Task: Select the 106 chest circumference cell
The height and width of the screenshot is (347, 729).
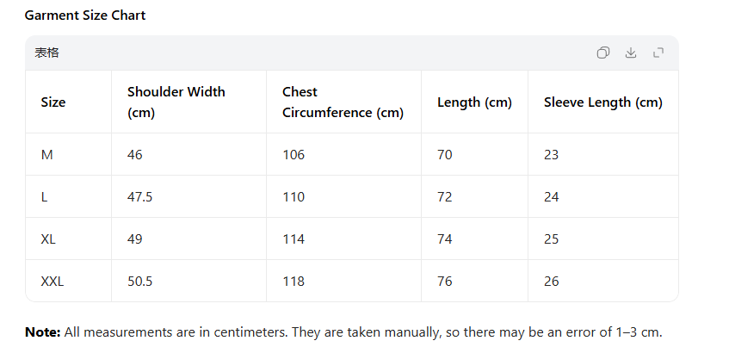Action: pos(293,155)
